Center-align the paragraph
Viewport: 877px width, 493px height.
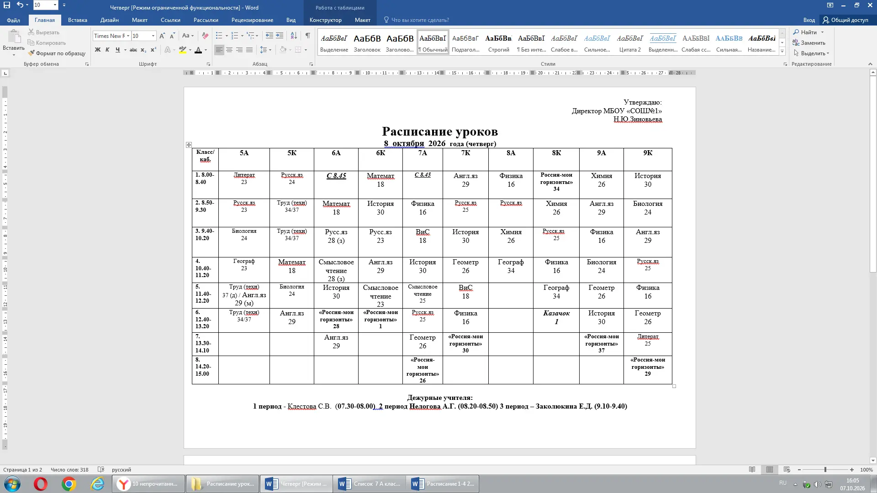229,50
